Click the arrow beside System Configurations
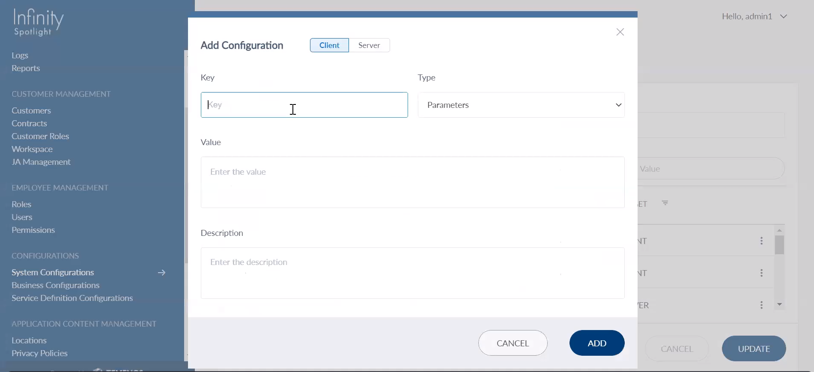 (161, 273)
